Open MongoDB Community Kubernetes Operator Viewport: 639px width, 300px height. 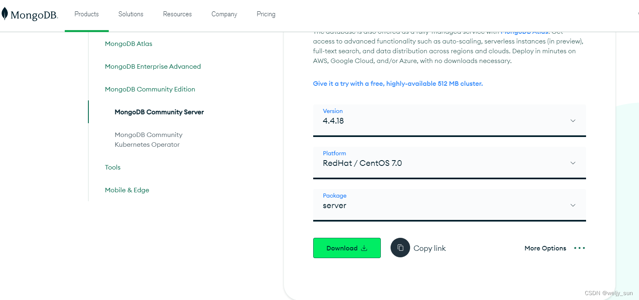(x=149, y=139)
